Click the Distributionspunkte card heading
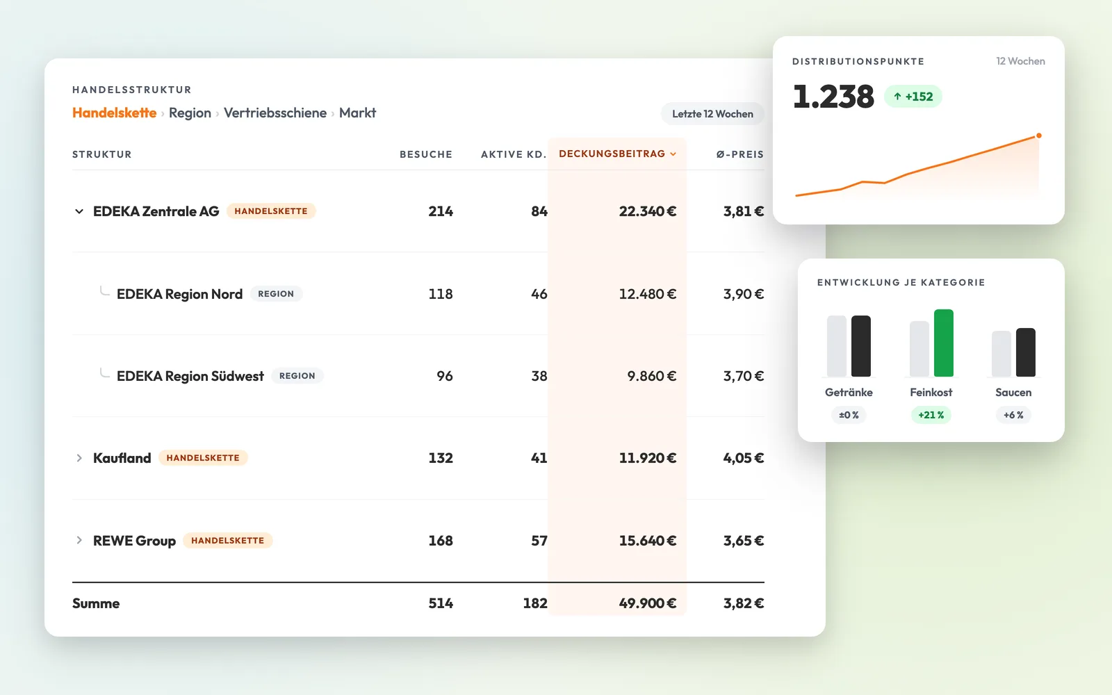This screenshot has width=1112, height=695. 858,61
